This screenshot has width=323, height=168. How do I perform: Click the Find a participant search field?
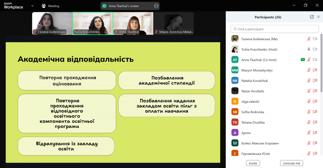click(275, 29)
